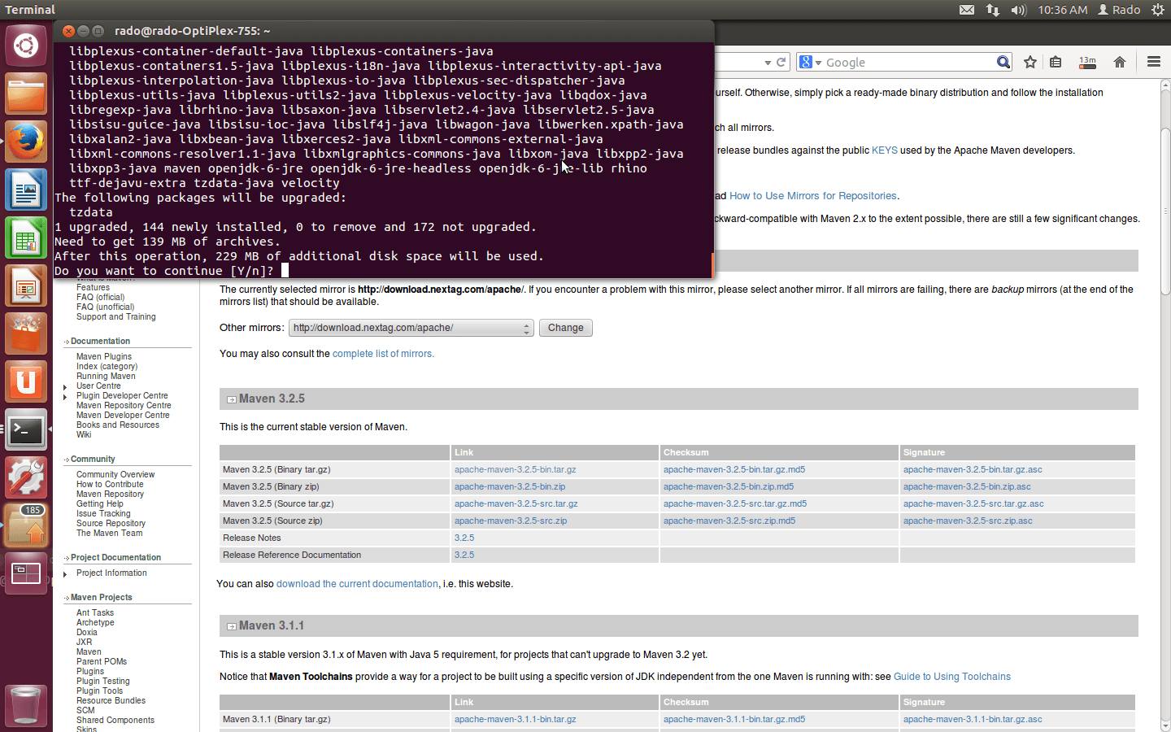The width and height of the screenshot is (1171, 732).
Task: Expand the User Centre sidebar item arrow
Action: pyautogui.click(x=65, y=386)
